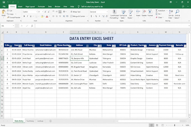Click the Paste clipboard icon
The image size is (191, 127).
(x=4, y=12)
